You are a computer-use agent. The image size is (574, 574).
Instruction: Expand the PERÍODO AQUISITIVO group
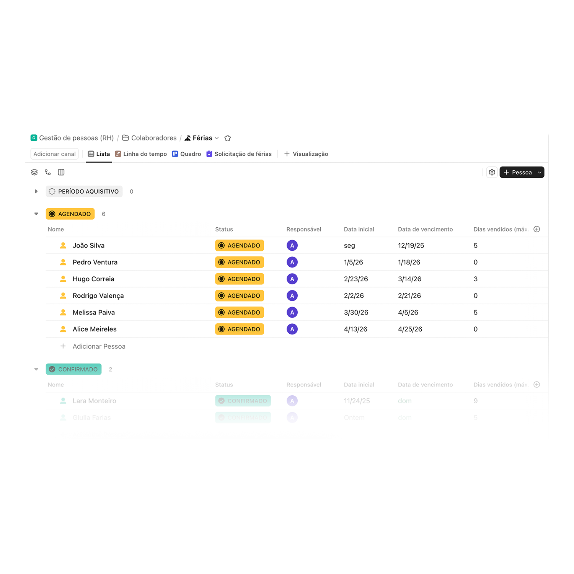[x=36, y=191]
